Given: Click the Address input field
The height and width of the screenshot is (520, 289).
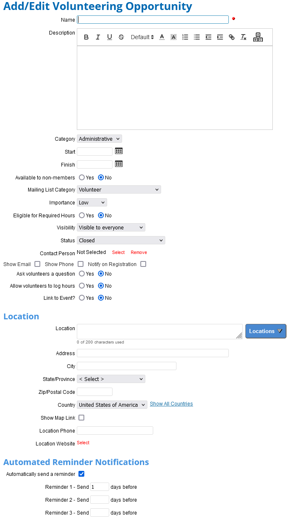Looking at the screenshot, I should tap(153, 353).
